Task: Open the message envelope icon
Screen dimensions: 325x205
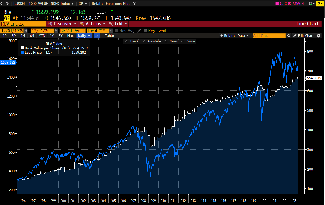Action: [277, 4]
